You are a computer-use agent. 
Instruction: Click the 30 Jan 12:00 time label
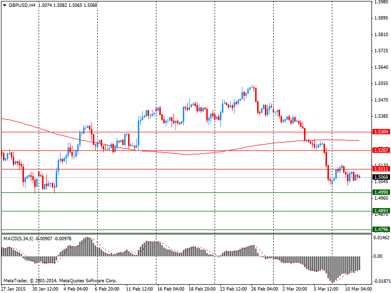click(x=45, y=289)
